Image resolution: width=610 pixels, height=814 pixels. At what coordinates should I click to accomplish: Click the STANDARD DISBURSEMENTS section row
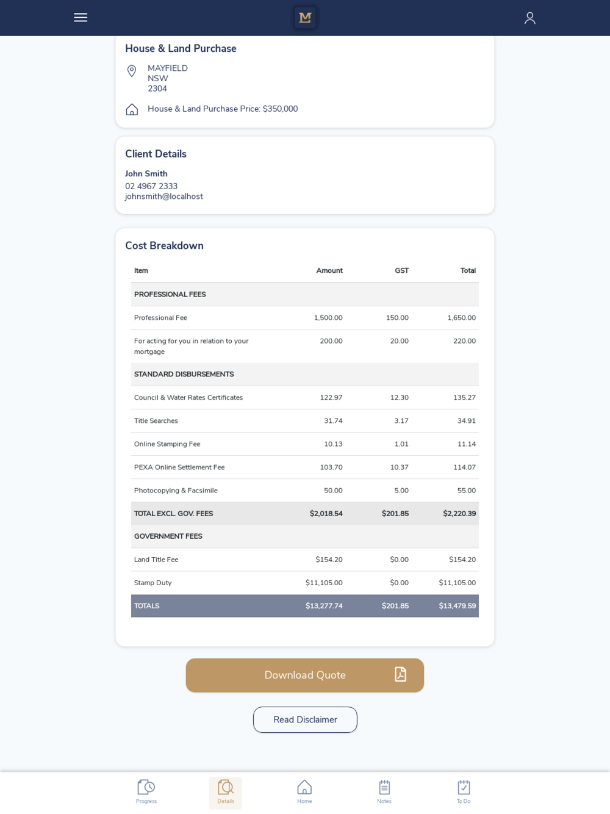tap(305, 374)
